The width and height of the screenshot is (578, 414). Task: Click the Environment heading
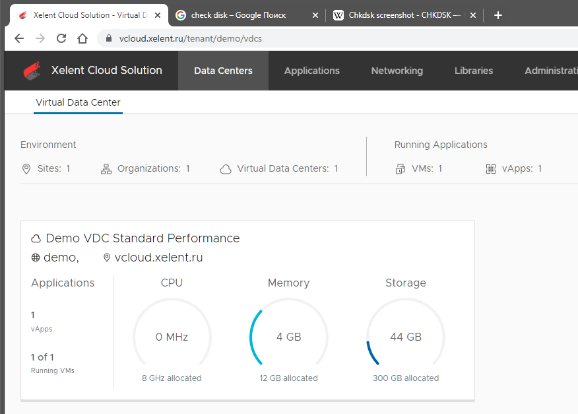(48, 145)
